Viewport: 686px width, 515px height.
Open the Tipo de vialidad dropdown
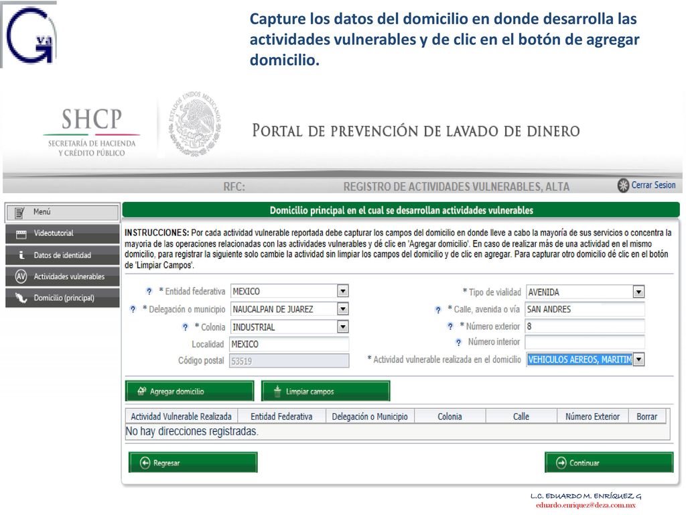click(x=638, y=292)
